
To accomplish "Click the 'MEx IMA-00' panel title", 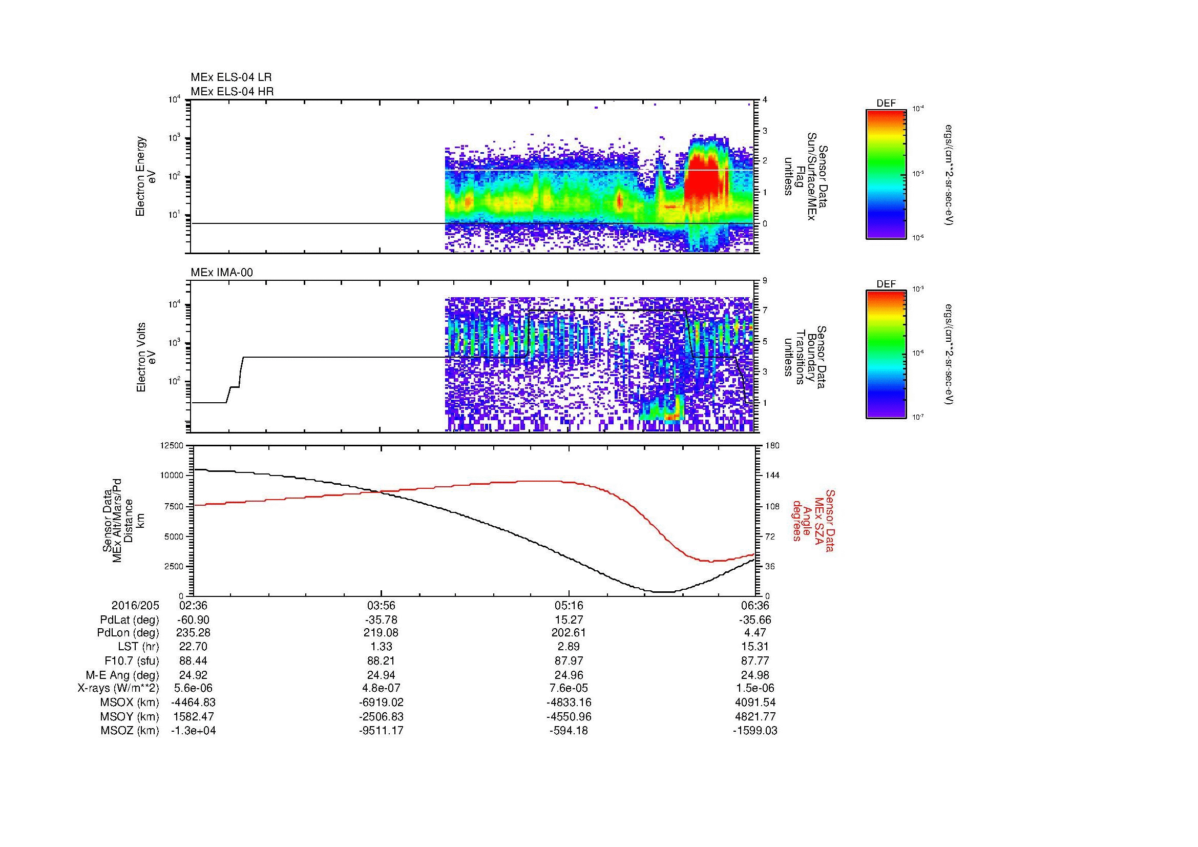I will [222, 273].
